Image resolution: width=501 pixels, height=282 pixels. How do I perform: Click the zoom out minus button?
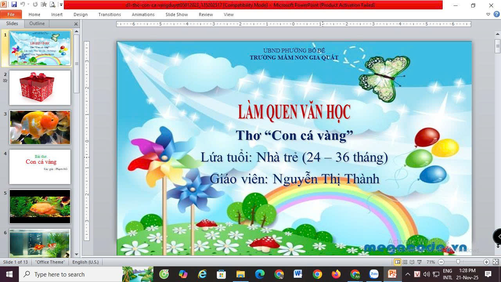click(441, 262)
